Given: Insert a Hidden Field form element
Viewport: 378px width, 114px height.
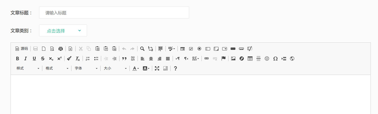Looking at the screenshot, I should click(x=249, y=49).
